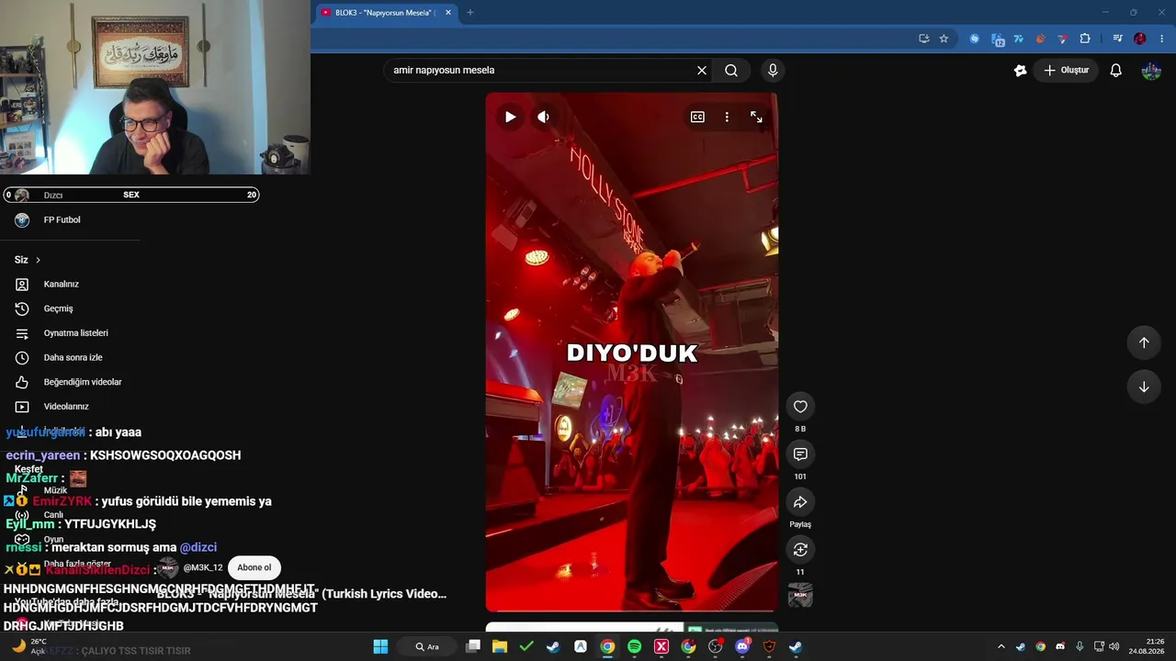Open the 7TV extension
This screenshot has width=1176, height=661.
pos(1019,39)
